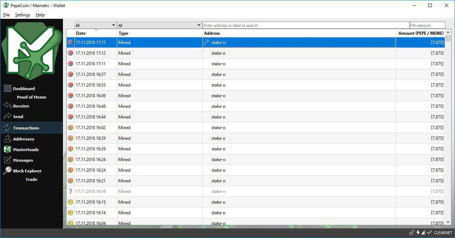Image resolution: width=455 pixels, height=238 pixels.
Task: Click the checkmark sync status icon
Action: pos(429,233)
